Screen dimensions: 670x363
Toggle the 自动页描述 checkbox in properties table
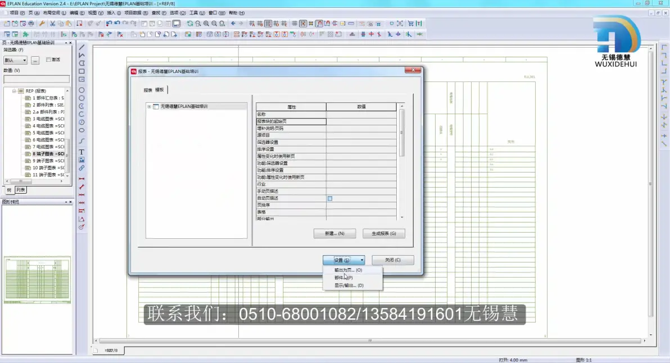330,198
